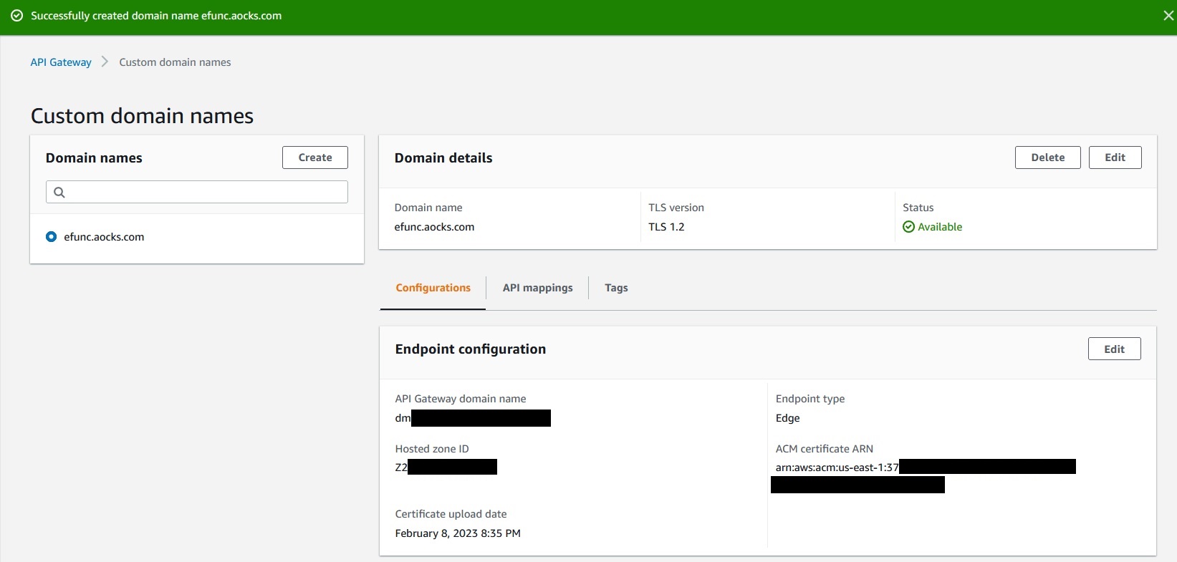Click the Custom domain names breadcrumb
Screen dimensions: 1177x562
tap(175, 62)
